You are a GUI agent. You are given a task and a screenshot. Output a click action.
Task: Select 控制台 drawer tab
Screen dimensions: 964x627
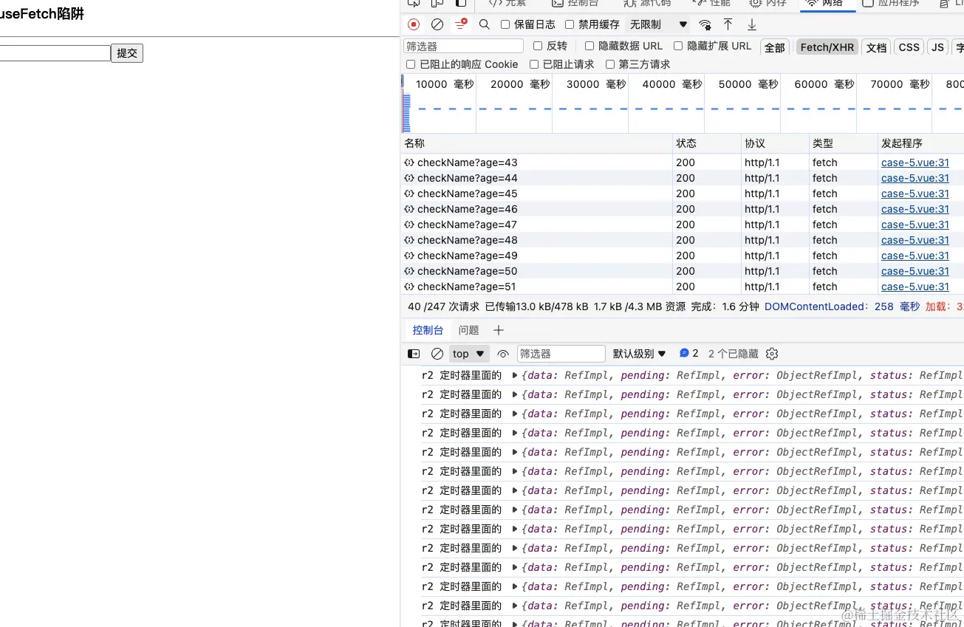428,330
